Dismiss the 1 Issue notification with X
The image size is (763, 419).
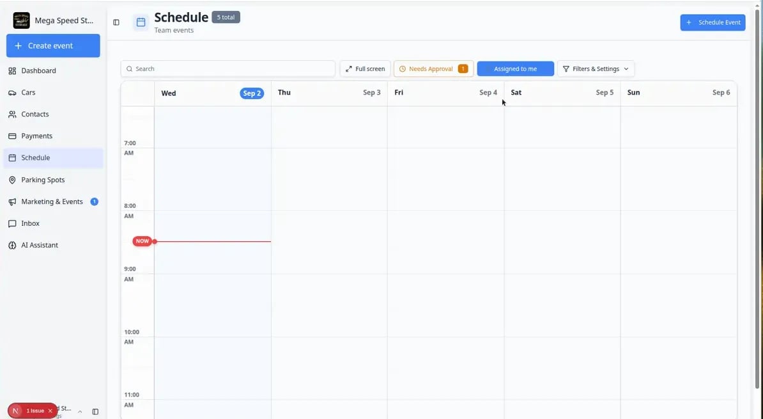click(x=50, y=411)
